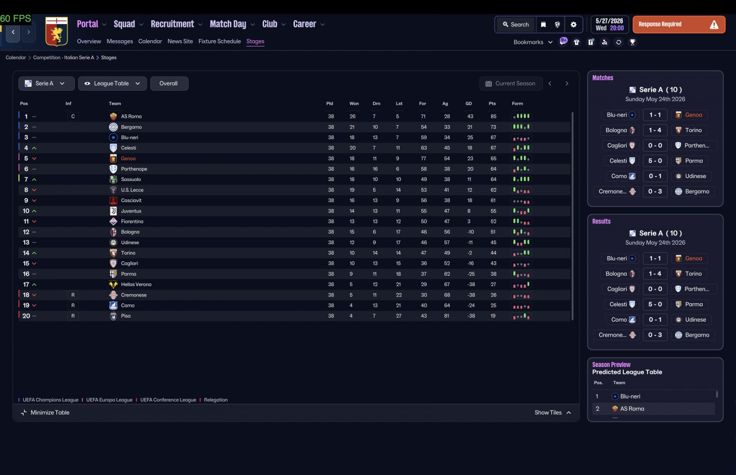Select the Stages tab

coord(255,41)
